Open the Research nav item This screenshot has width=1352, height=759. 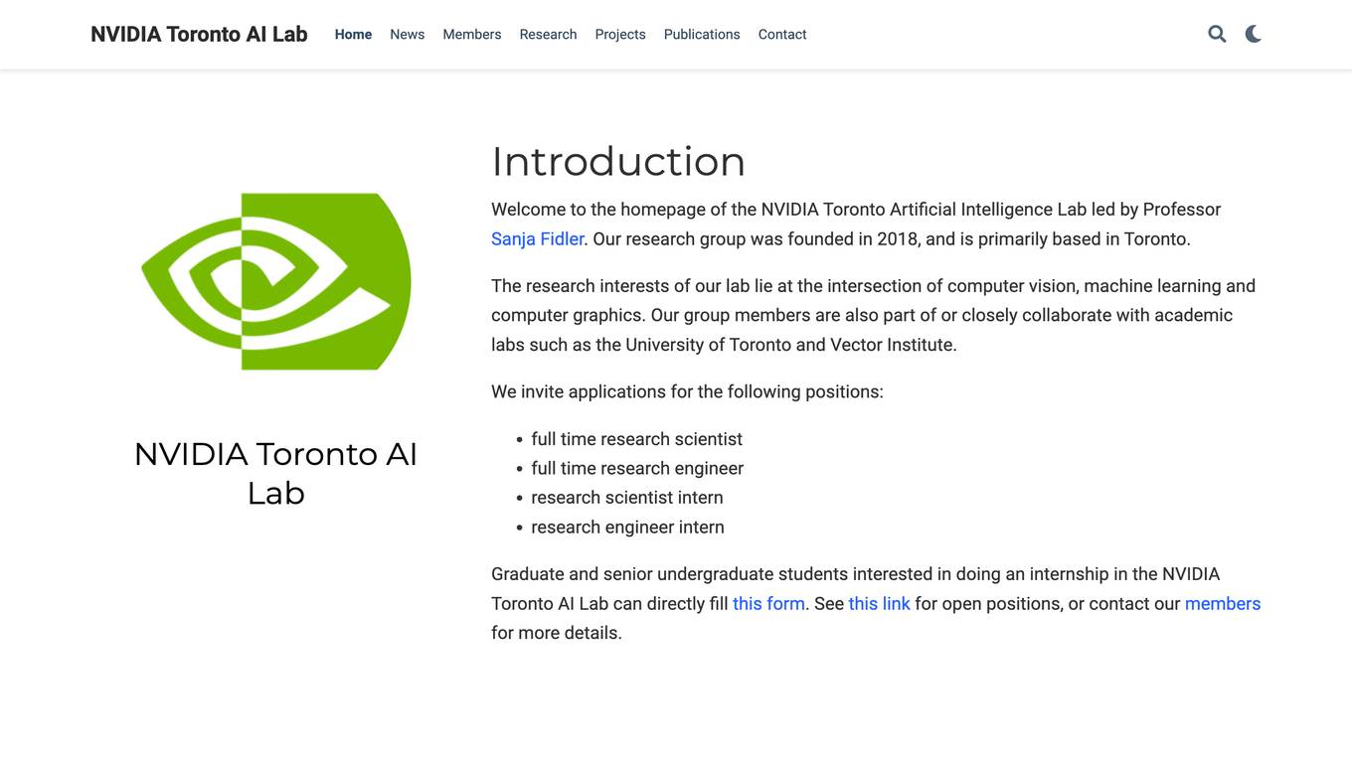(548, 34)
